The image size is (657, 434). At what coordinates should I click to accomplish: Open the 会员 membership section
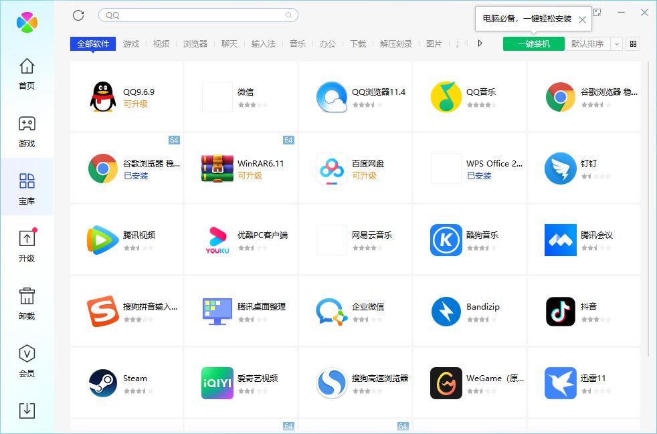coord(27,361)
